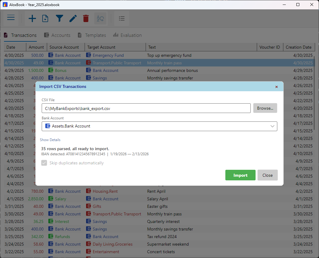
Task: Select the list view icon on the toolbar
Action: point(122,18)
